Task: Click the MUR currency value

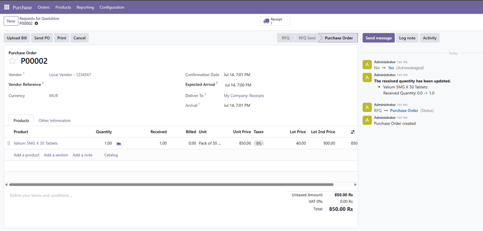Action: click(x=54, y=96)
